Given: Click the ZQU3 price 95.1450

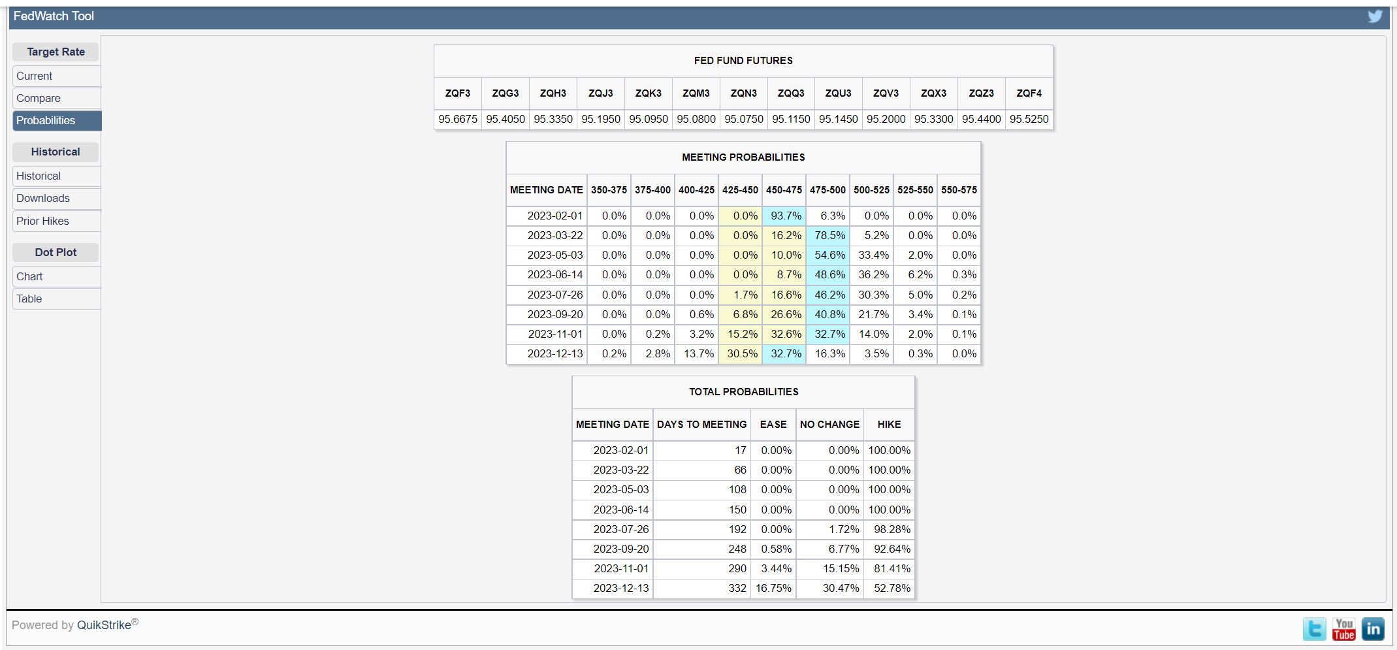Looking at the screenshot, I should tap(839, 120).
